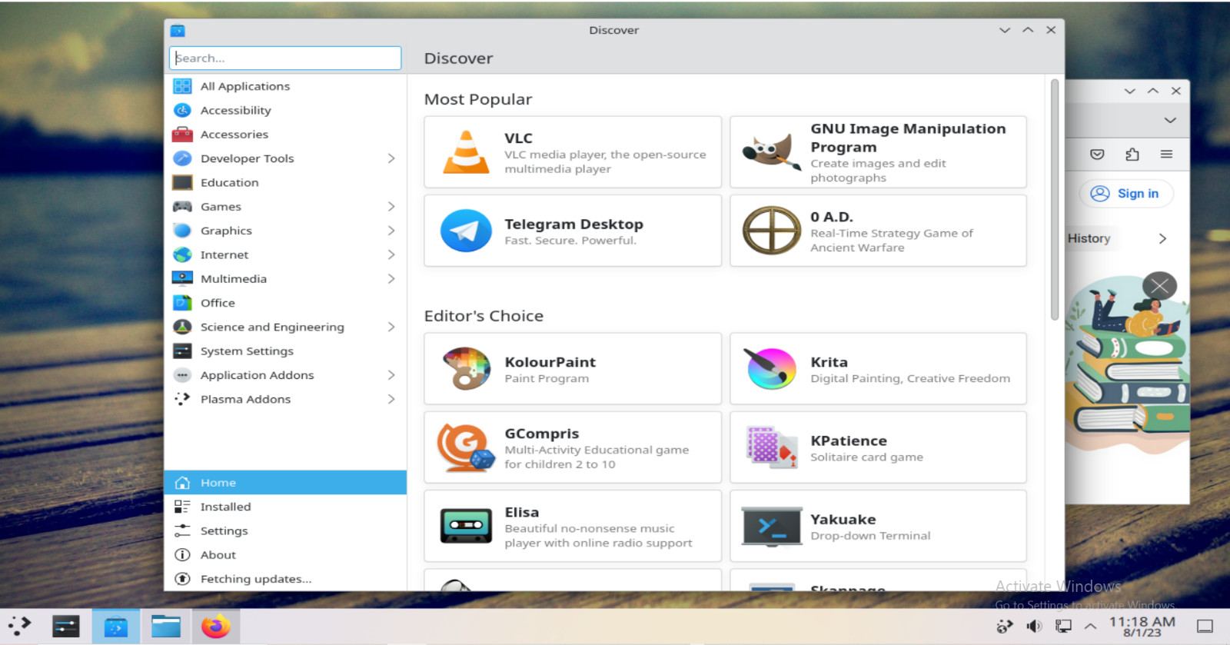Open the About page
This screenshot has height=645, width=1230.
(285, 555)
